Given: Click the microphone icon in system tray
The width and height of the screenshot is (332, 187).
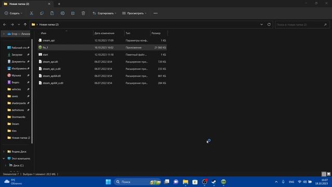Looking at the screenshot, I should [283, 182].
